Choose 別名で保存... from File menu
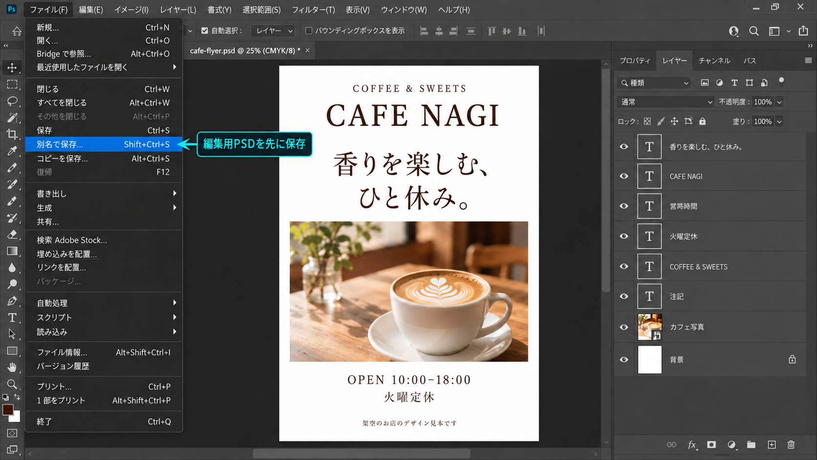This screenshot has height=460, width=817. (104, 144)
